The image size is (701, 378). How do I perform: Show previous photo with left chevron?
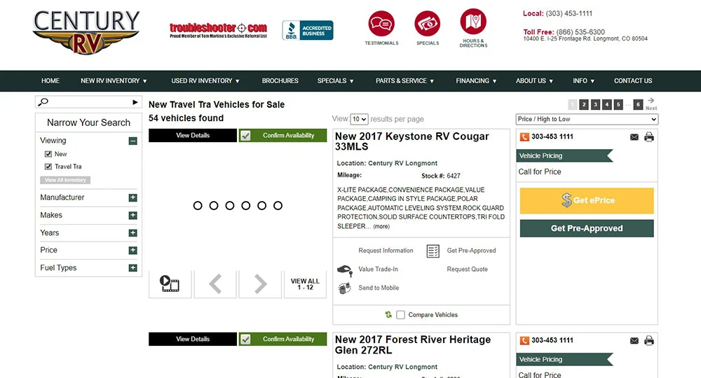[215, 283]
